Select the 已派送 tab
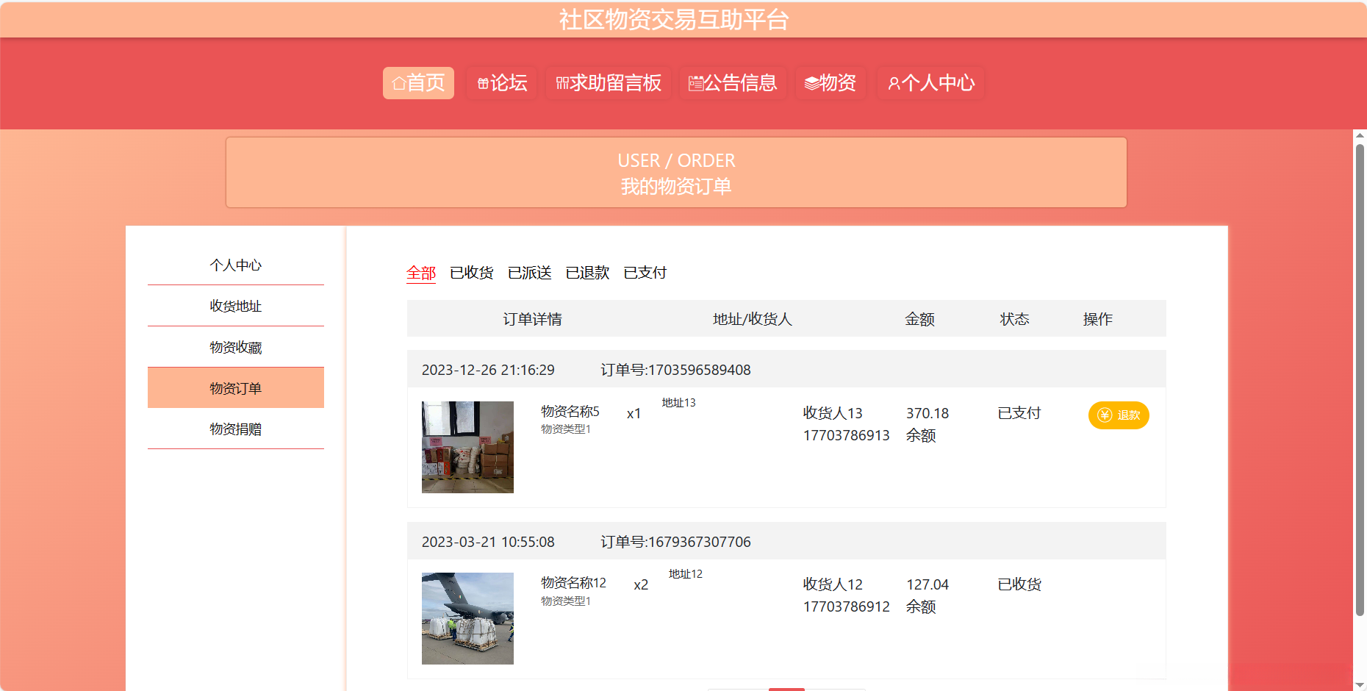Screen dimensions: 1367x691 tap(529, 272)
